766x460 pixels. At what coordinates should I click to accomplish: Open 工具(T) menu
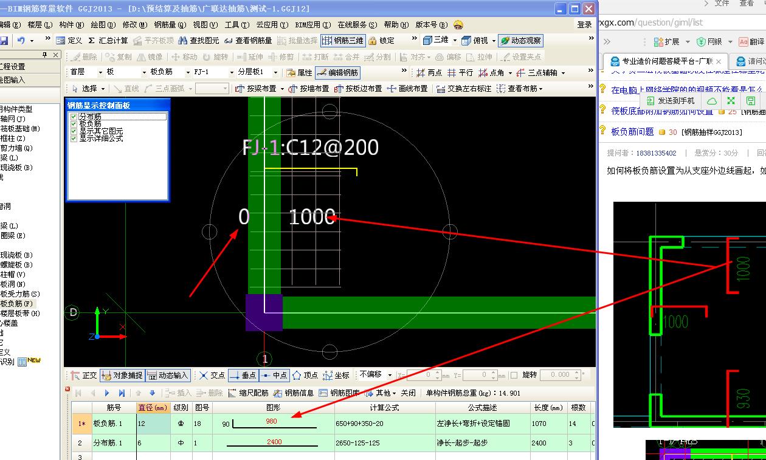tap(236, 25)
